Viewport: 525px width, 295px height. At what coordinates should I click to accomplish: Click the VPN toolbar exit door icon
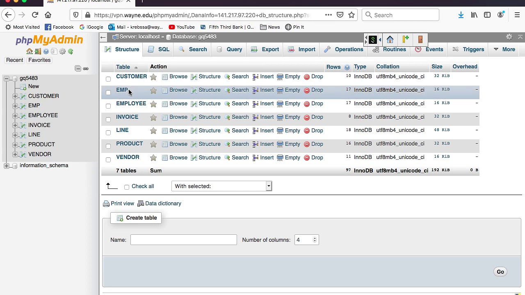click(420, 39)
